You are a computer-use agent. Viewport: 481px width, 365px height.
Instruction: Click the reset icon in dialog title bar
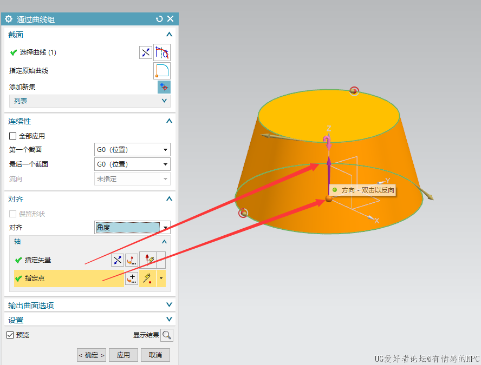coord(159,19)
